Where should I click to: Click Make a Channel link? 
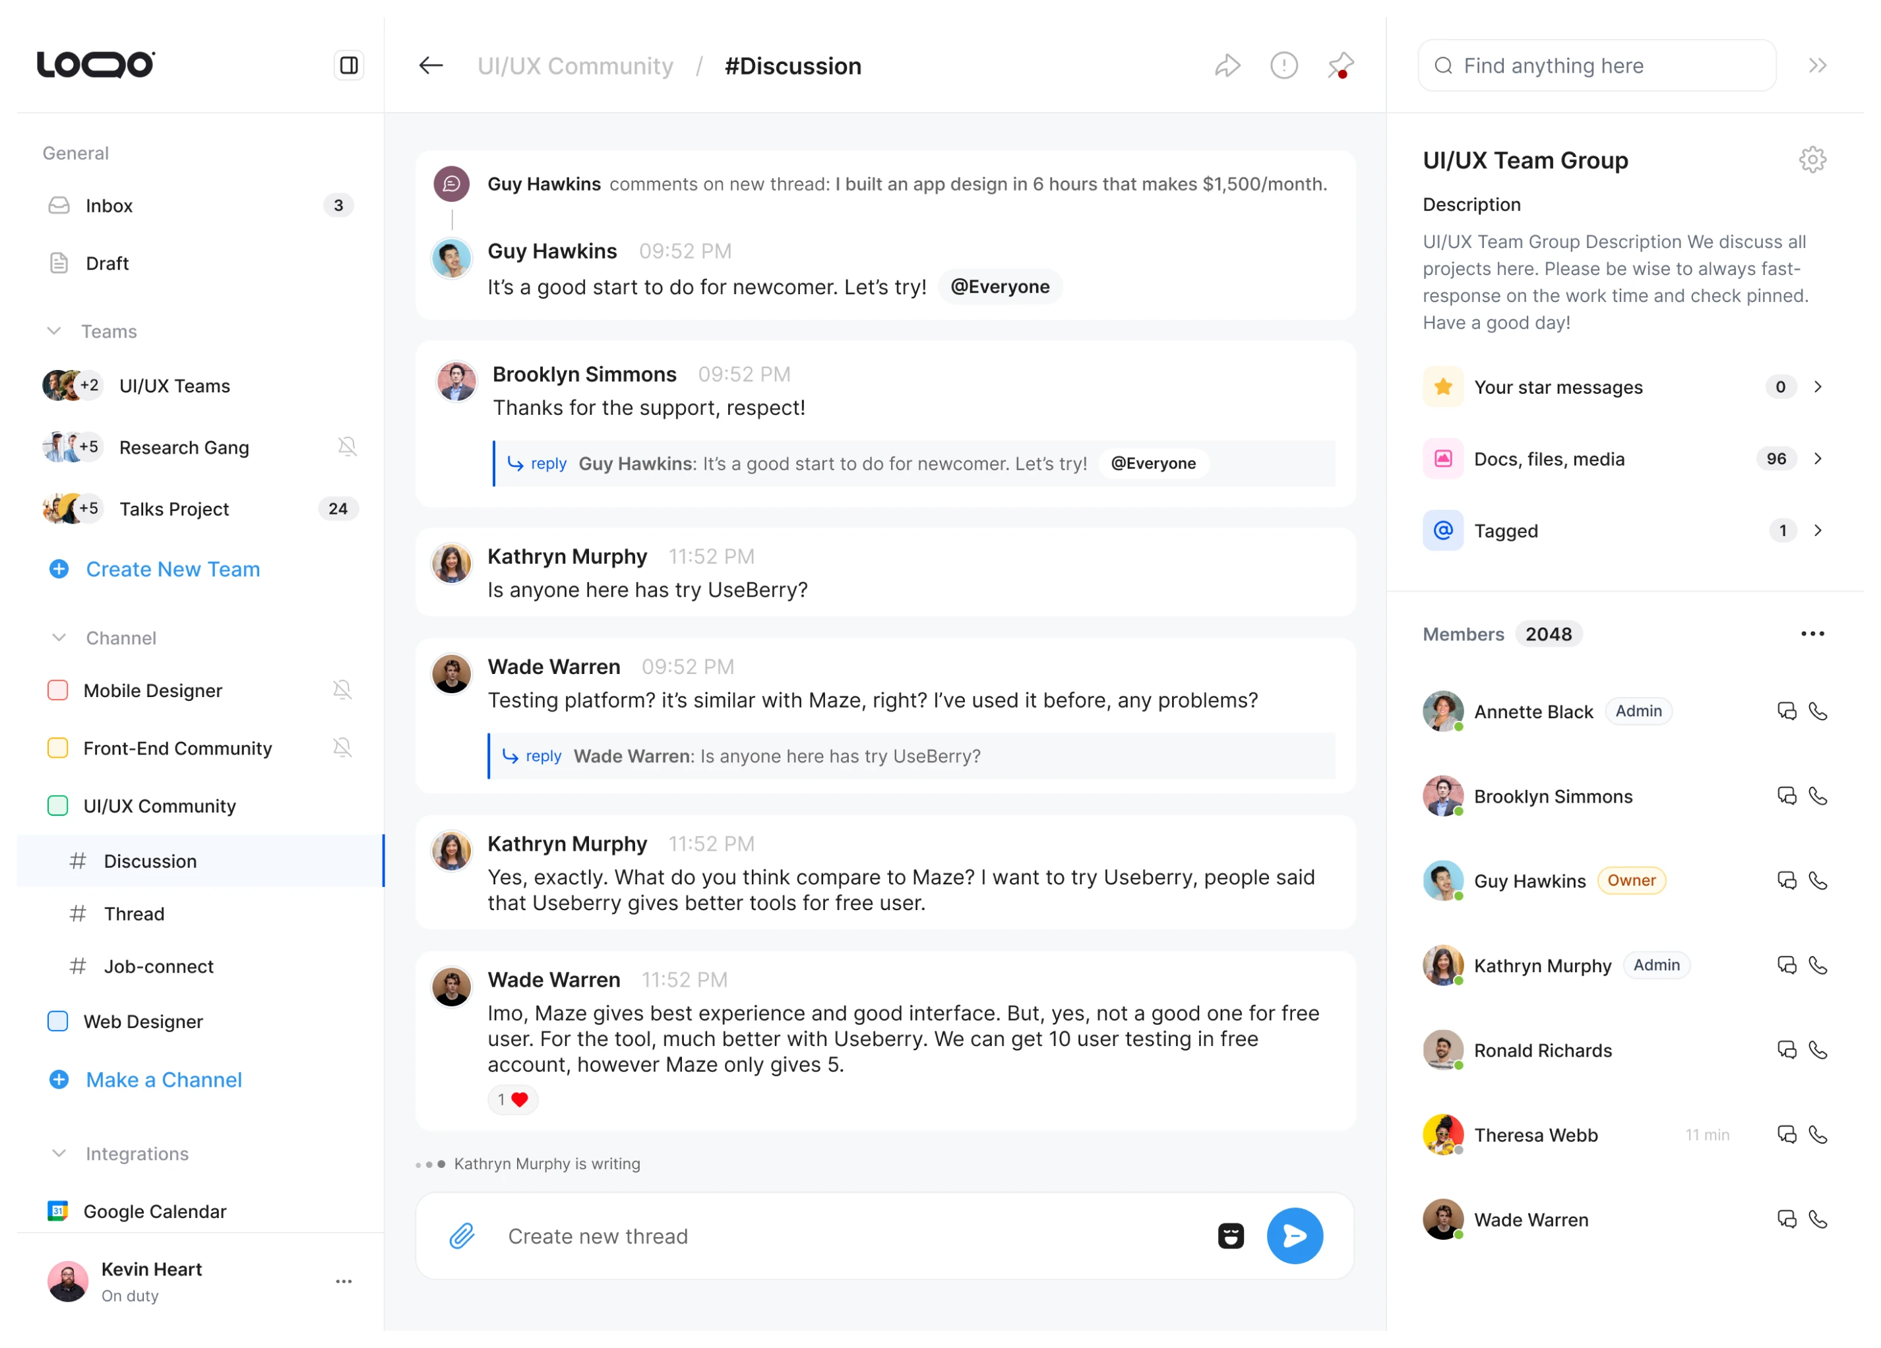[x=164, y=1079]
